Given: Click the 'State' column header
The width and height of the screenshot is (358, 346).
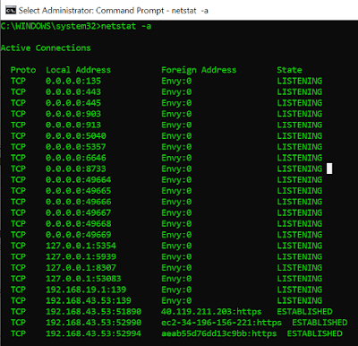Looking at the screenshot, I should pyautogui.click(x=289, y=70).
